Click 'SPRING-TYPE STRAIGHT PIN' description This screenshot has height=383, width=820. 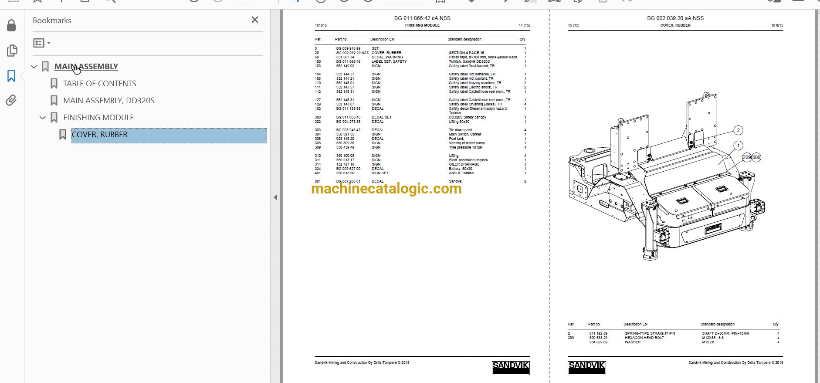point(650,333)
